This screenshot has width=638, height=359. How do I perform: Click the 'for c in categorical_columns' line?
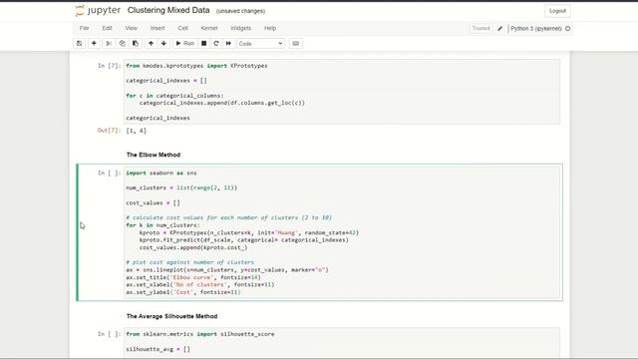click(174, 96)
